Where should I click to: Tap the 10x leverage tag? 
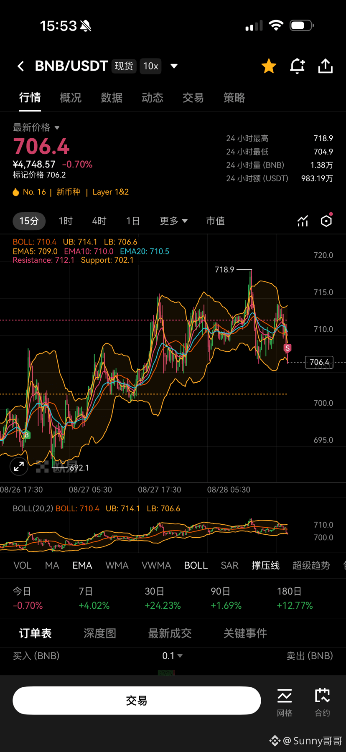tap(151, 66)
